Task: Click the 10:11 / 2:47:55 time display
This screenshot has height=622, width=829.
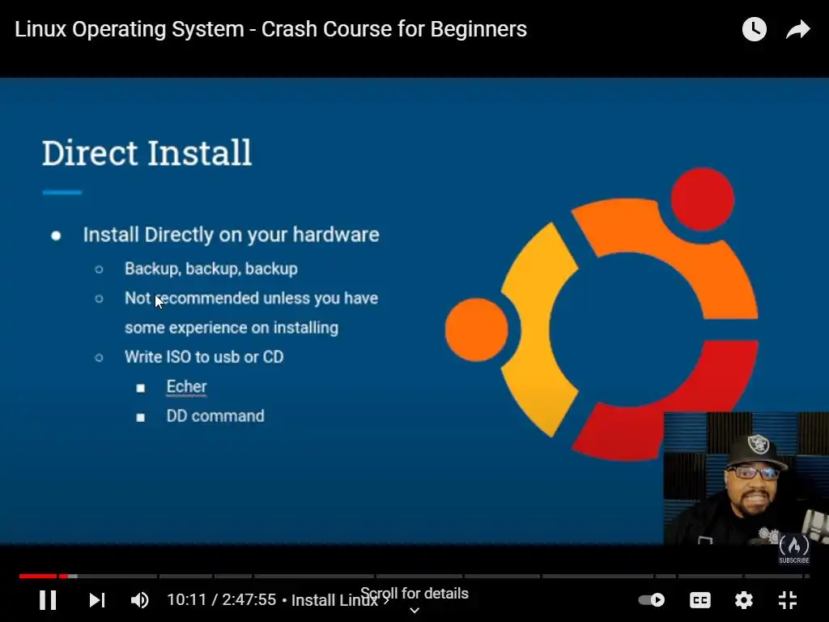Action: pos(222,600)
